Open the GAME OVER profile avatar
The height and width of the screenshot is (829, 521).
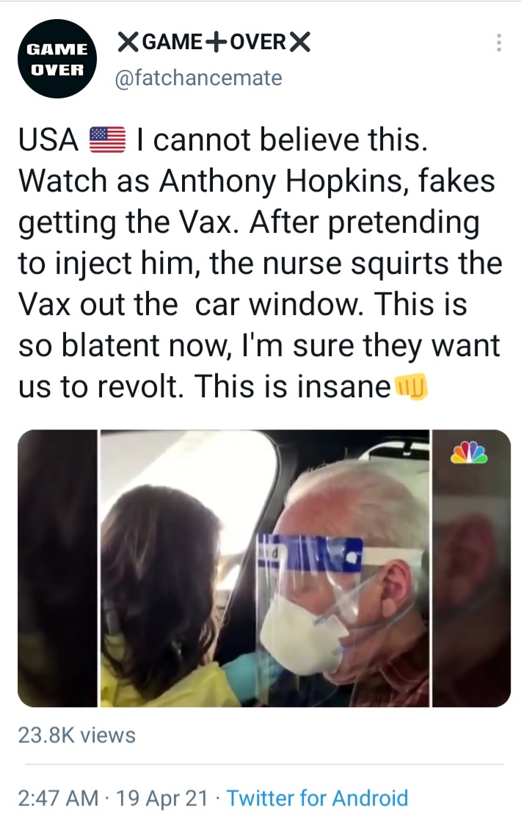tap(57, 59)
